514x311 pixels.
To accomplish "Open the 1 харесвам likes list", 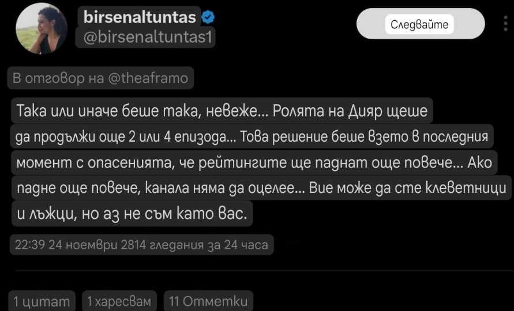I will coord(119,301).
